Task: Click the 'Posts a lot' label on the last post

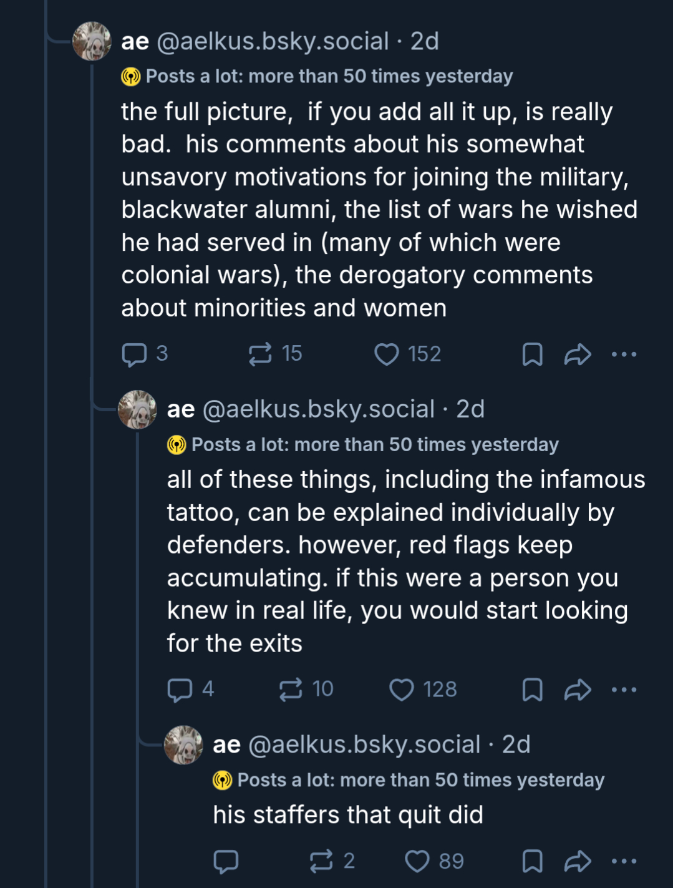Action: click(x=420, y=780)
